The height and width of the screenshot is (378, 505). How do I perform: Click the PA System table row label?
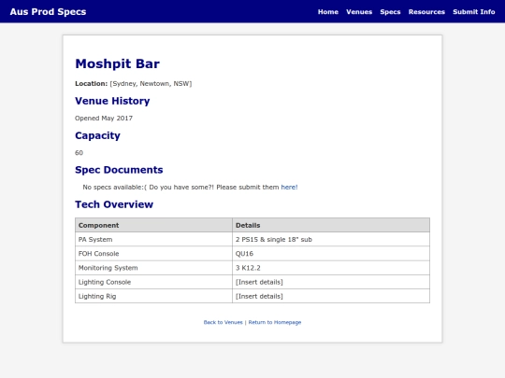pyautogui.click(x=153, y=240)
